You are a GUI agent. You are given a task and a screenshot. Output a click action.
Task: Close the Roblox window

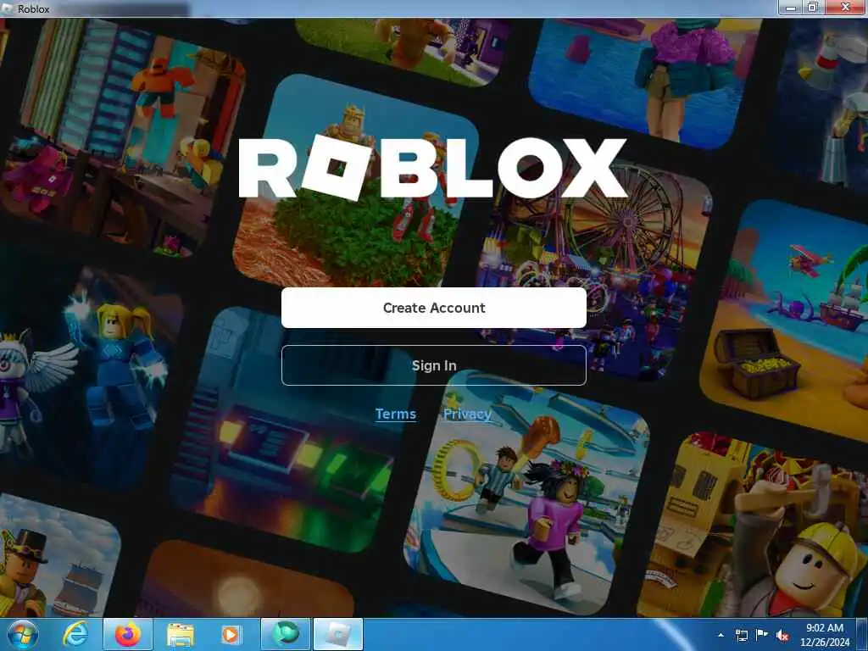(x=846, y=8)
